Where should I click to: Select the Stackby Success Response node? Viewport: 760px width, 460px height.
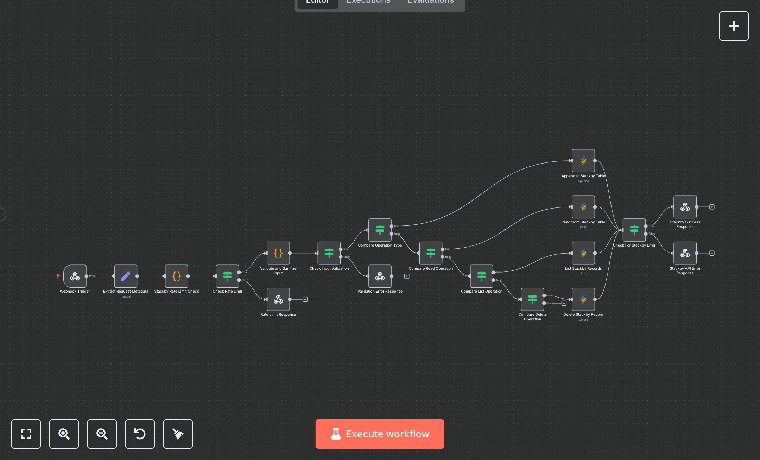point(685,207)
